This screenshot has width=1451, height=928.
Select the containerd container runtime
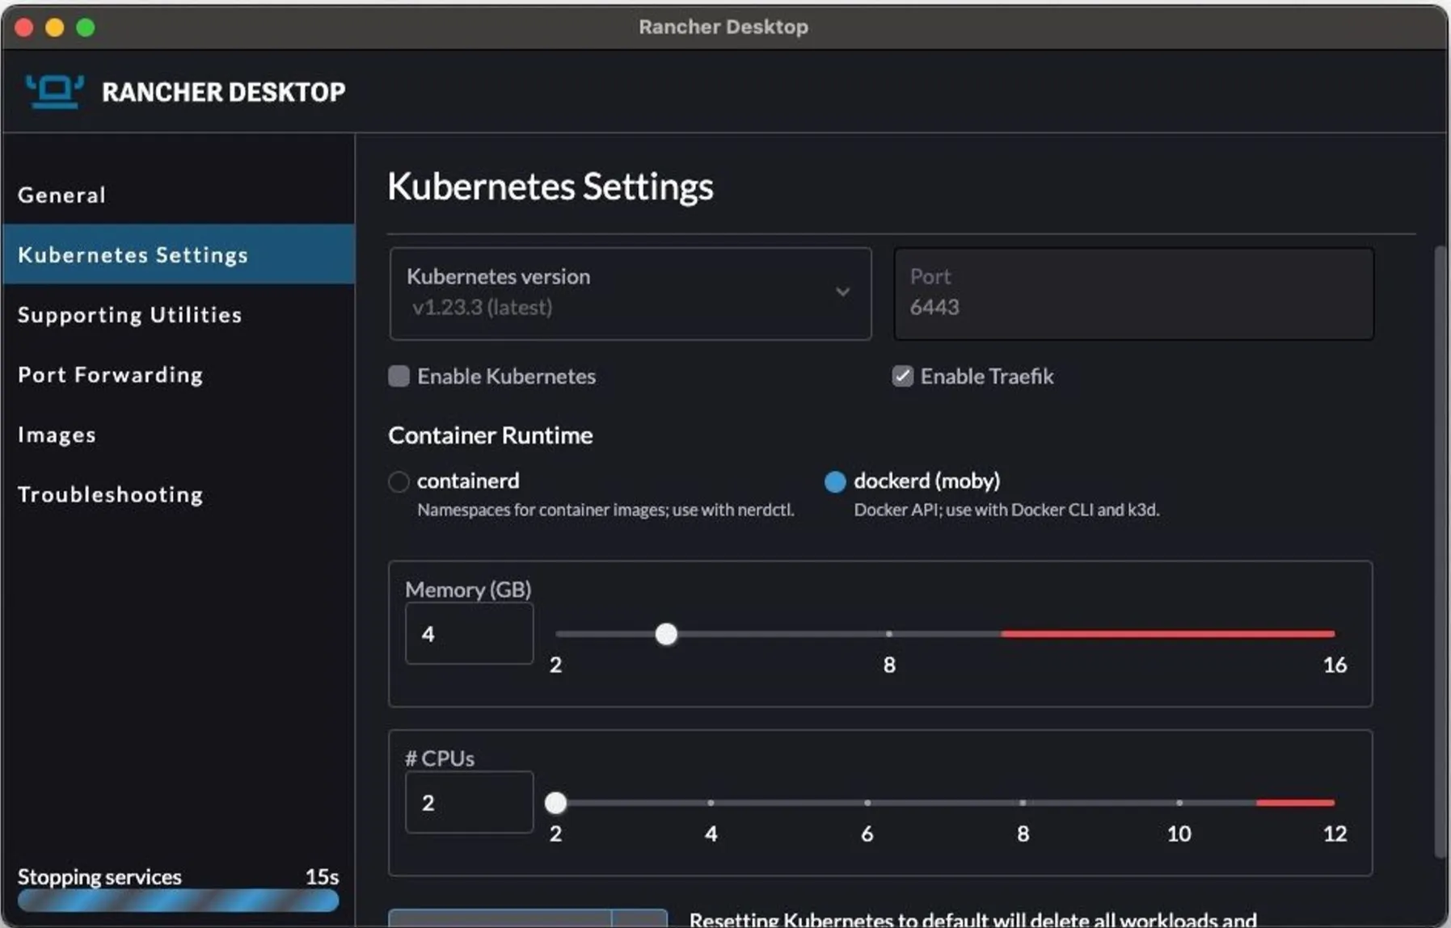click(398, 481)
